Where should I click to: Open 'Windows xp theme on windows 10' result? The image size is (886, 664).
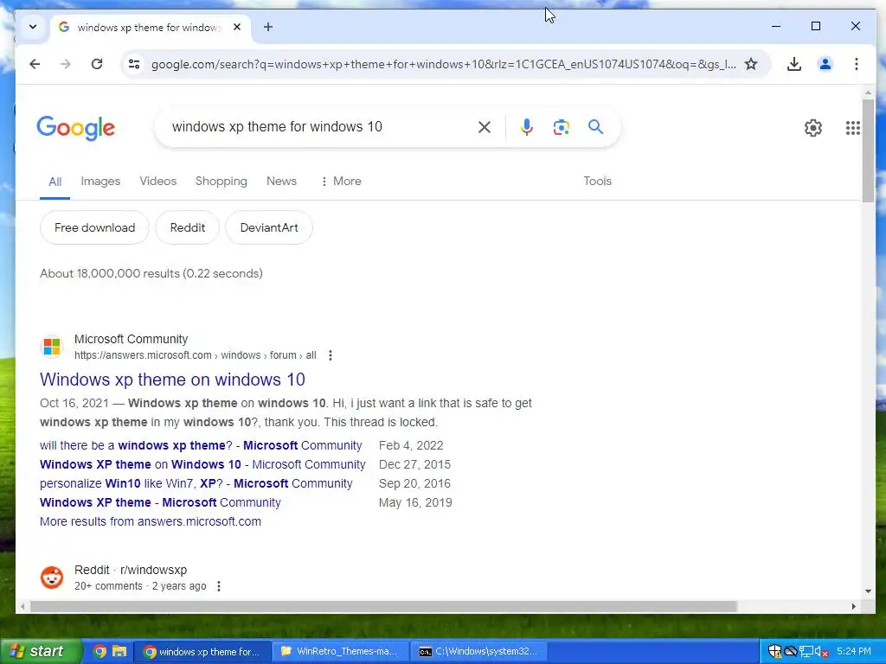pos(172,380)
